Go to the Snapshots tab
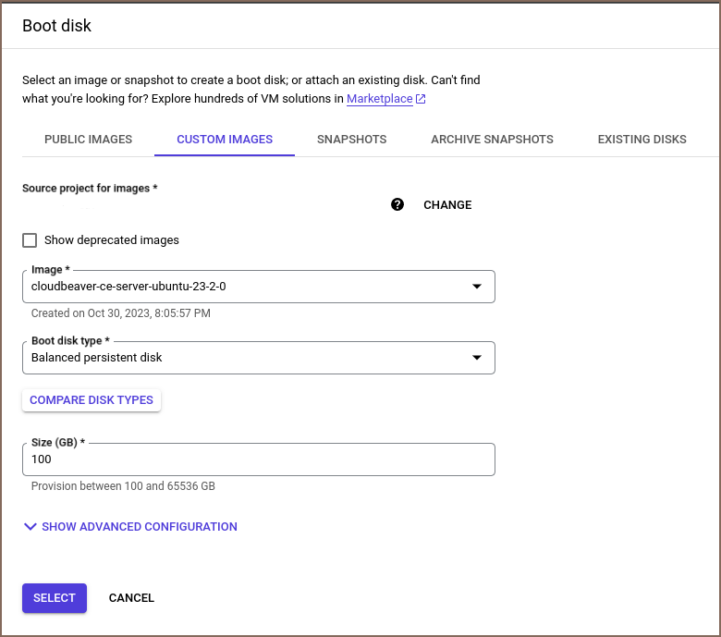Screen dimensions: 721x637 351,140
